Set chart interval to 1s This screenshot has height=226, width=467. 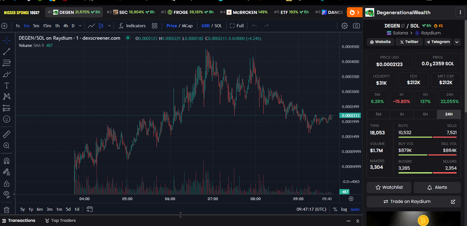tap(18, 26)
